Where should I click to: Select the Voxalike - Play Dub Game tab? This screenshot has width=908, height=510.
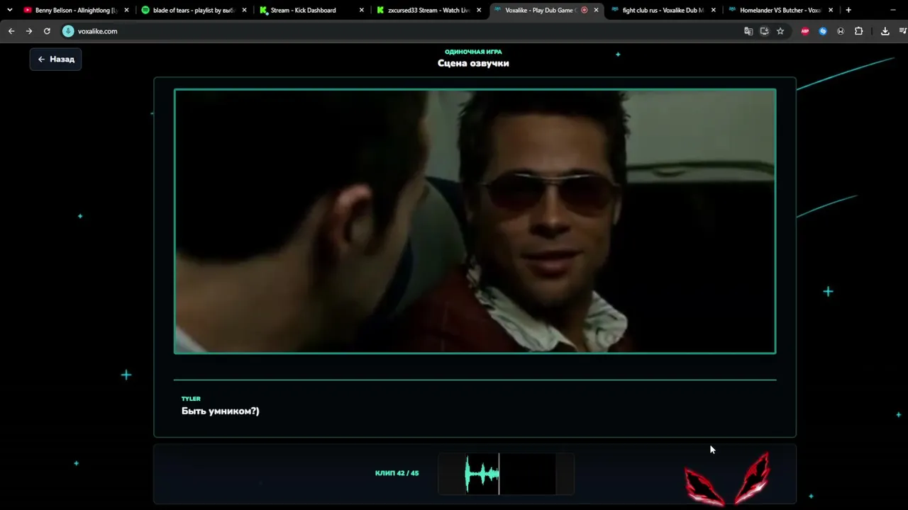[x=546, y=10]
